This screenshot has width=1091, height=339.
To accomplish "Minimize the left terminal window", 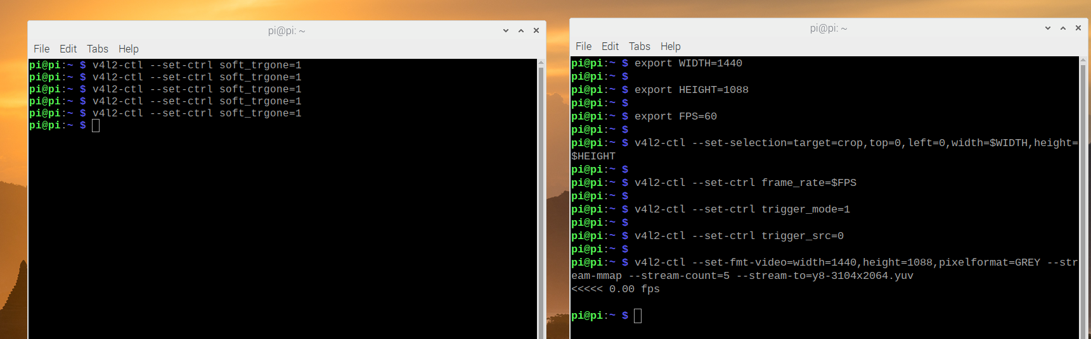I will coord(506,30).
